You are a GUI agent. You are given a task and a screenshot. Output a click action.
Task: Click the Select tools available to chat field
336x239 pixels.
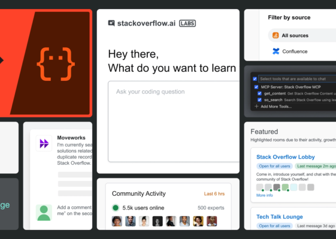[x=297, y=79]
